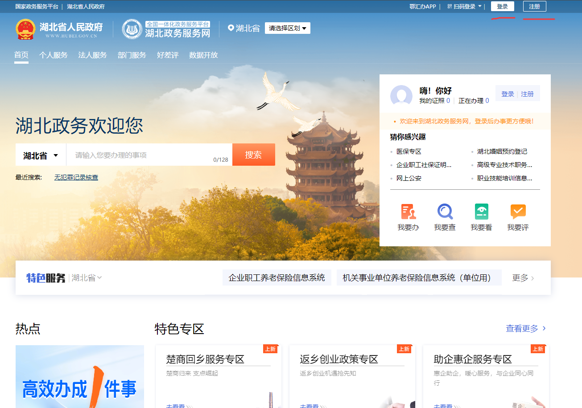Open the 助企惠企服务专区 card
Viewport: 582px width, 408px height.
[486, 376]
